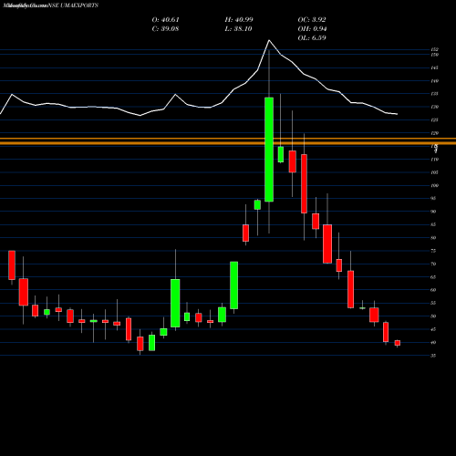Click the OC: 3.92 reading
The width and height of the screenshot is (456, 456).
(x=312, y=20)
